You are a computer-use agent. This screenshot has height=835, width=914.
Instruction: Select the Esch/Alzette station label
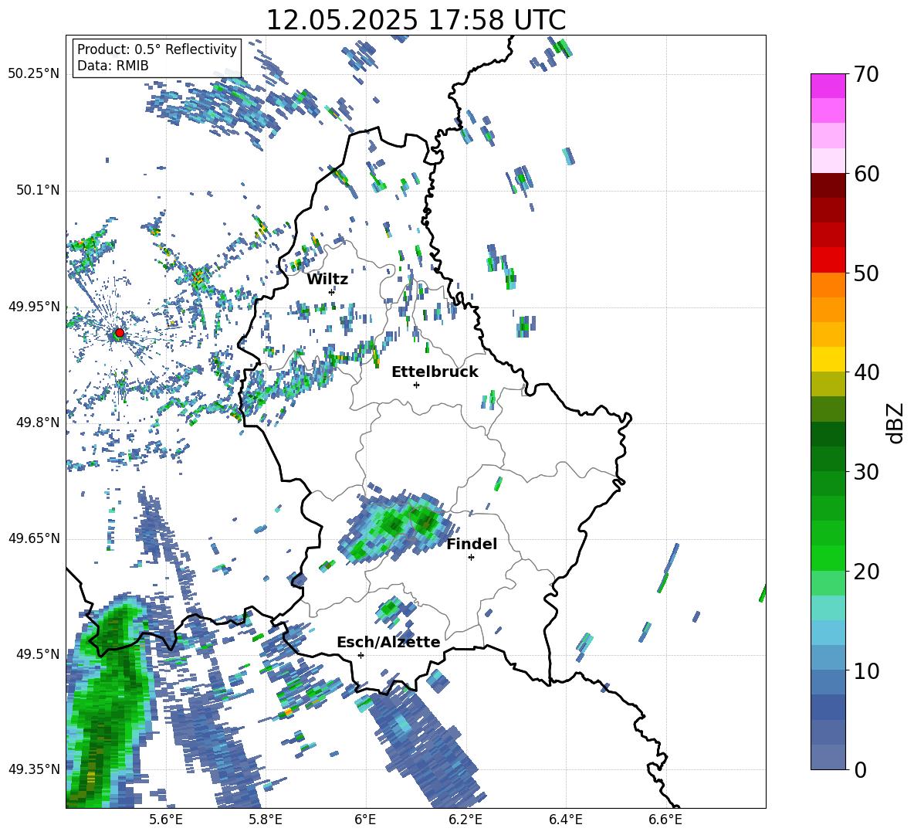click(x=388, y=642)
